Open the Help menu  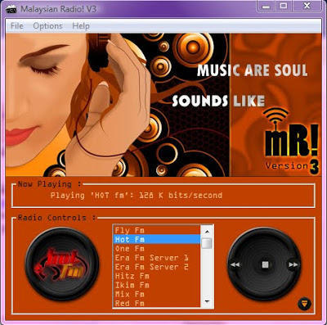click(81, 26)
